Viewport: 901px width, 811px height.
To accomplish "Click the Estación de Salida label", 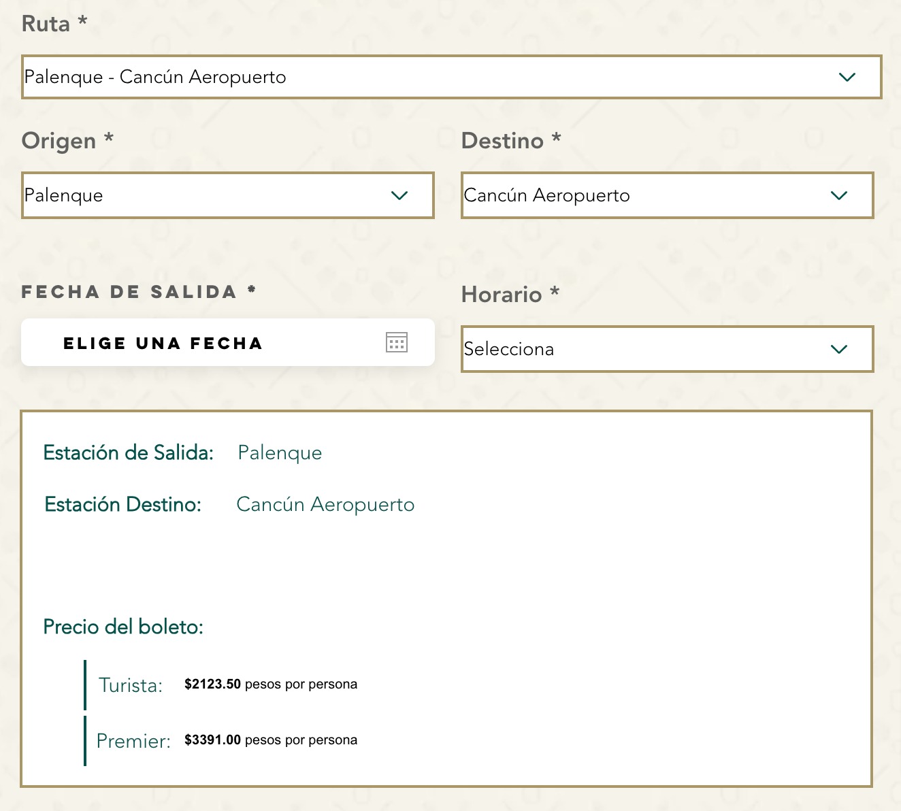I will pyautogui.click(x=128, y=452).
